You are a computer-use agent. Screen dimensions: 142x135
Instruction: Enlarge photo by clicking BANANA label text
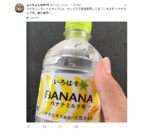click(69, 96)
